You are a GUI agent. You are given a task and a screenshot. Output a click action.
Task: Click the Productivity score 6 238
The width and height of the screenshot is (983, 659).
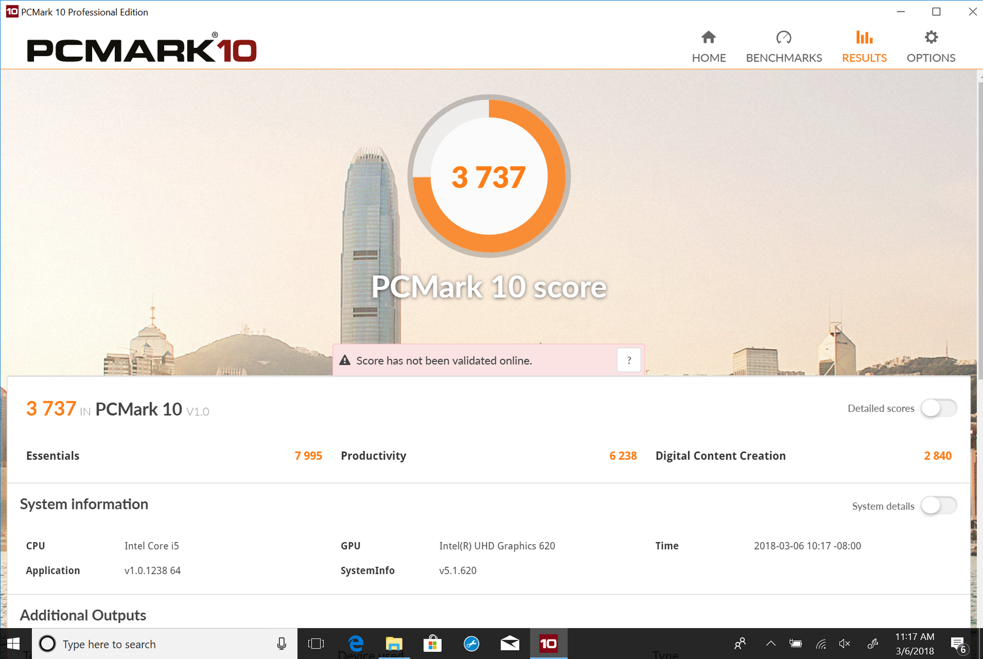coord(623,456)
